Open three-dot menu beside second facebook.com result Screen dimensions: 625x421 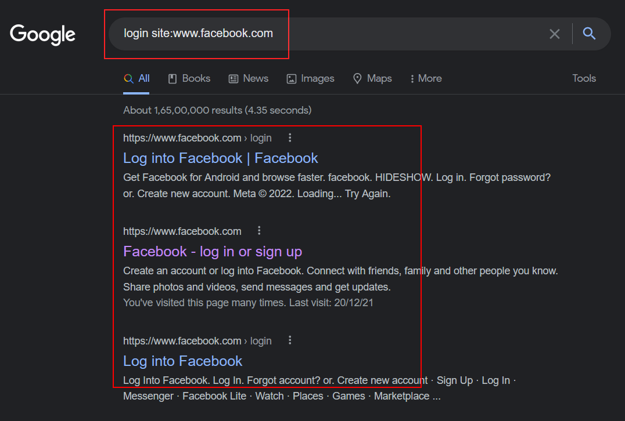point(259,230)
